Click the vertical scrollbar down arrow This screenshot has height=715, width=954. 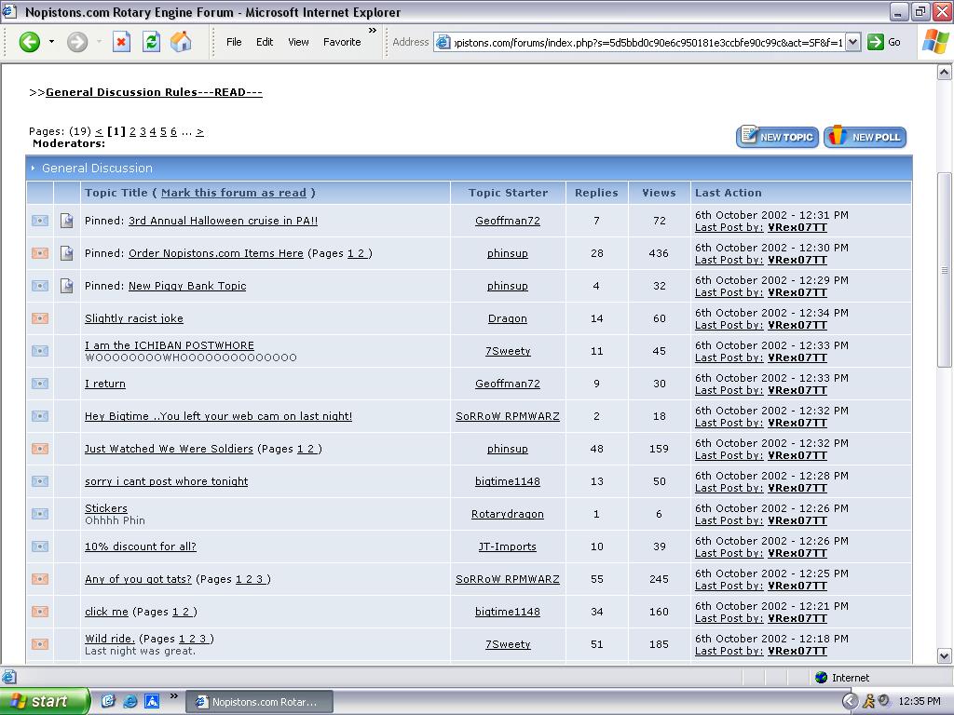(944, 655)
